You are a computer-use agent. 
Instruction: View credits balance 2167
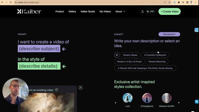[x=150, y=12]
